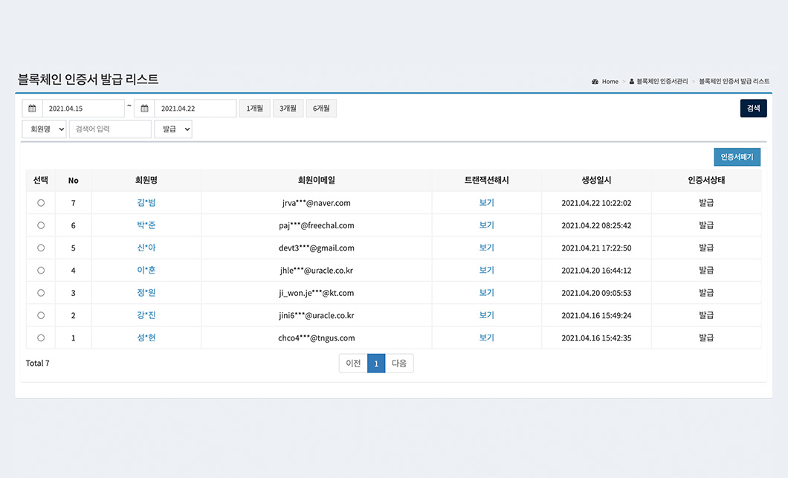
Task: Click timestamp 2021.04.21 17:22:50
Action: (596, 248)
